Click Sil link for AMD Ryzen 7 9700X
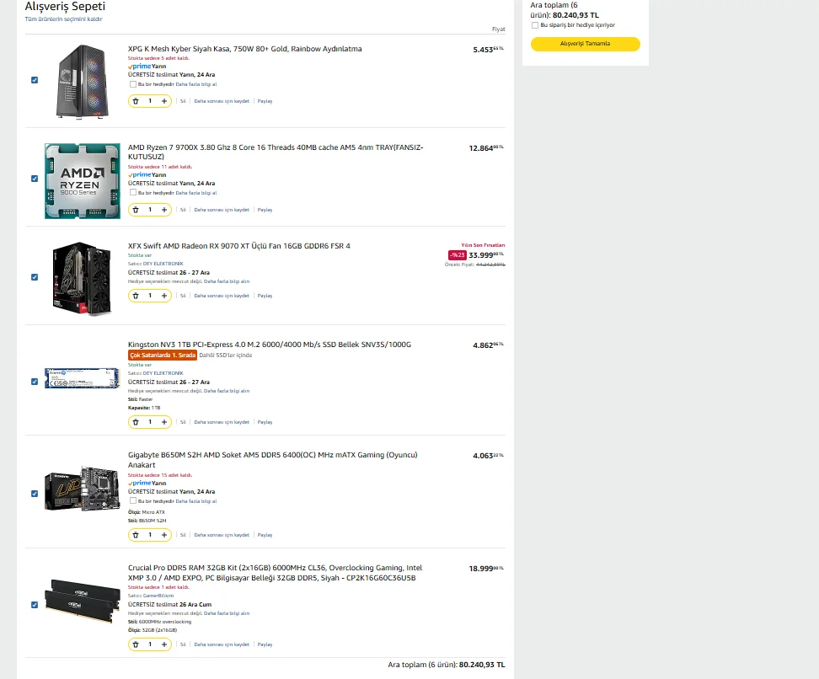 [x=183, y=210]
